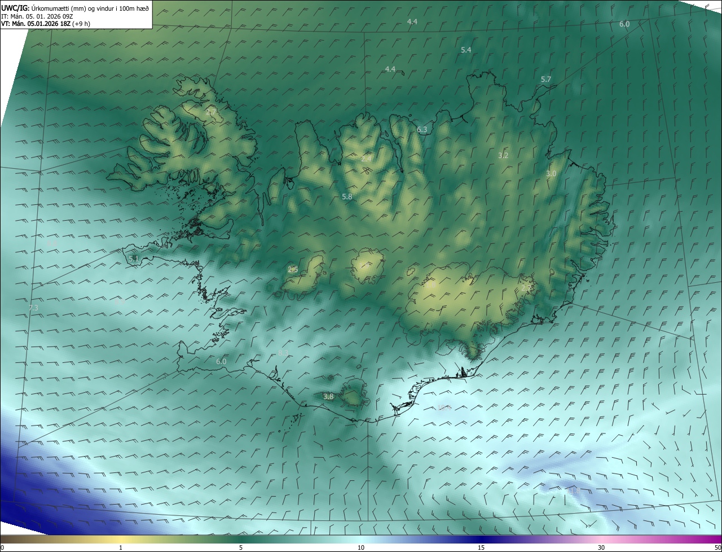Click the 5.4 value north of Iceland
Screen dimensions: 722x552
466,50
